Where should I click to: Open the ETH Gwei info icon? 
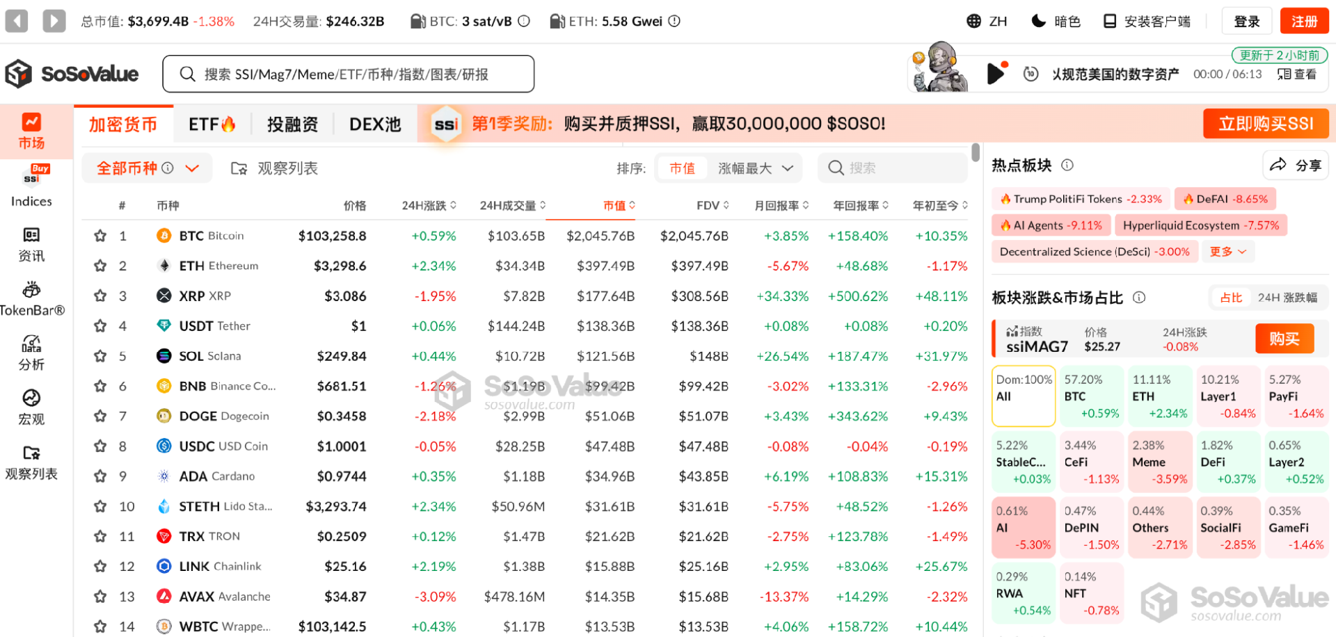[x=674, y=21]
